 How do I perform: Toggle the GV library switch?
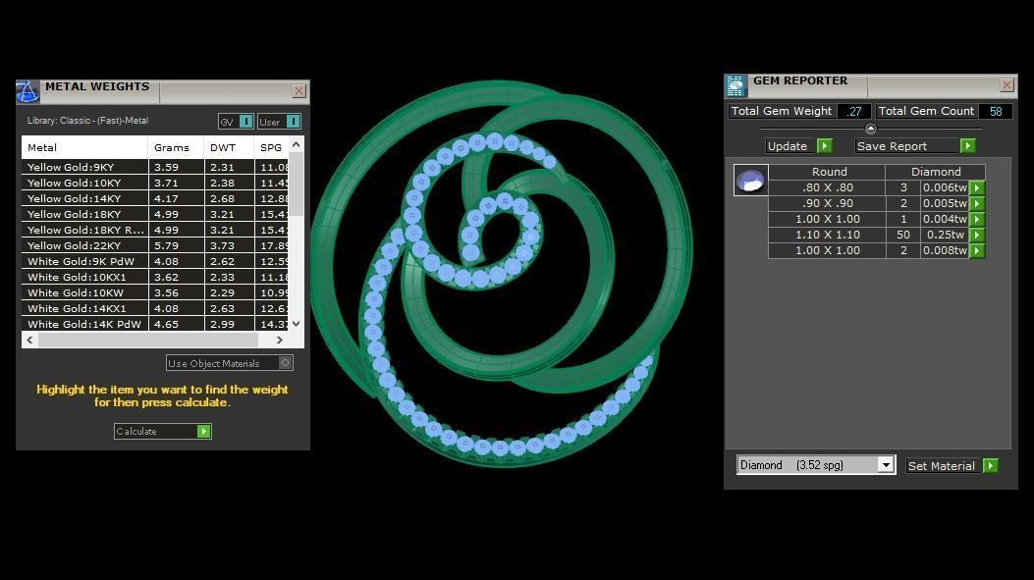(x=245, y=122)
